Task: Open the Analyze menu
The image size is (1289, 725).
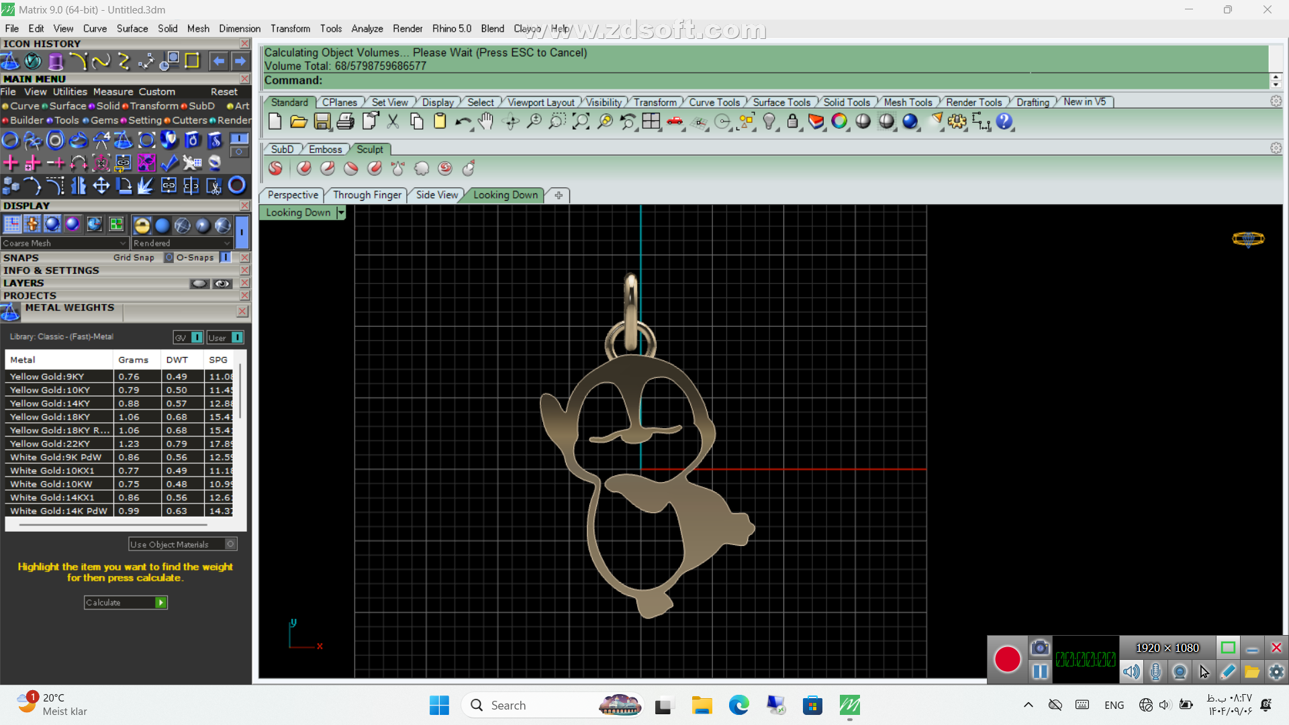Action: click(367, 28)
